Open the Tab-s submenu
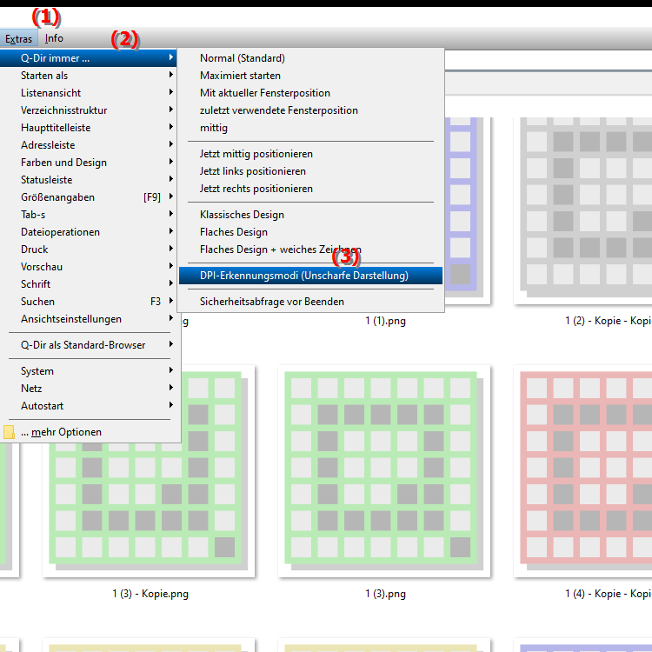 pyautogui.click(x=88, y=215)
